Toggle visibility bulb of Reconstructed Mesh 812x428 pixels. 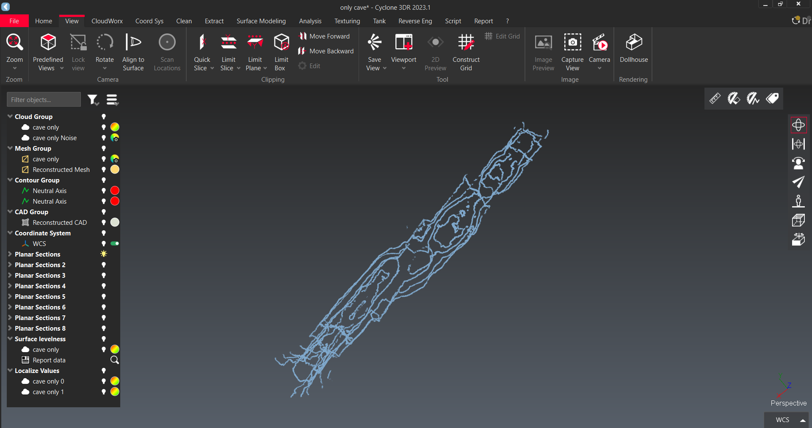pyautogui.click(x=103, y=170)
